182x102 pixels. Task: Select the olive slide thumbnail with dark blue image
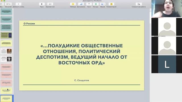[x=6, y=35]
